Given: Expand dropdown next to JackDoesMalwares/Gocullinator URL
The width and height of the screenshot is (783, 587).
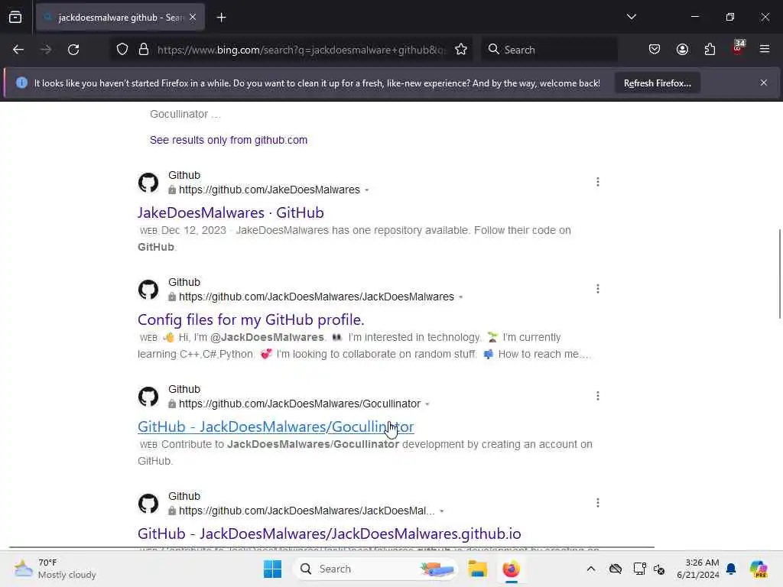Looking at the screenshot, I should [x=427, y=404].
